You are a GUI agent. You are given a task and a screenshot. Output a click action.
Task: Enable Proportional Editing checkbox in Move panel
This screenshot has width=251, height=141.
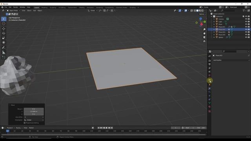coord(24,123)
